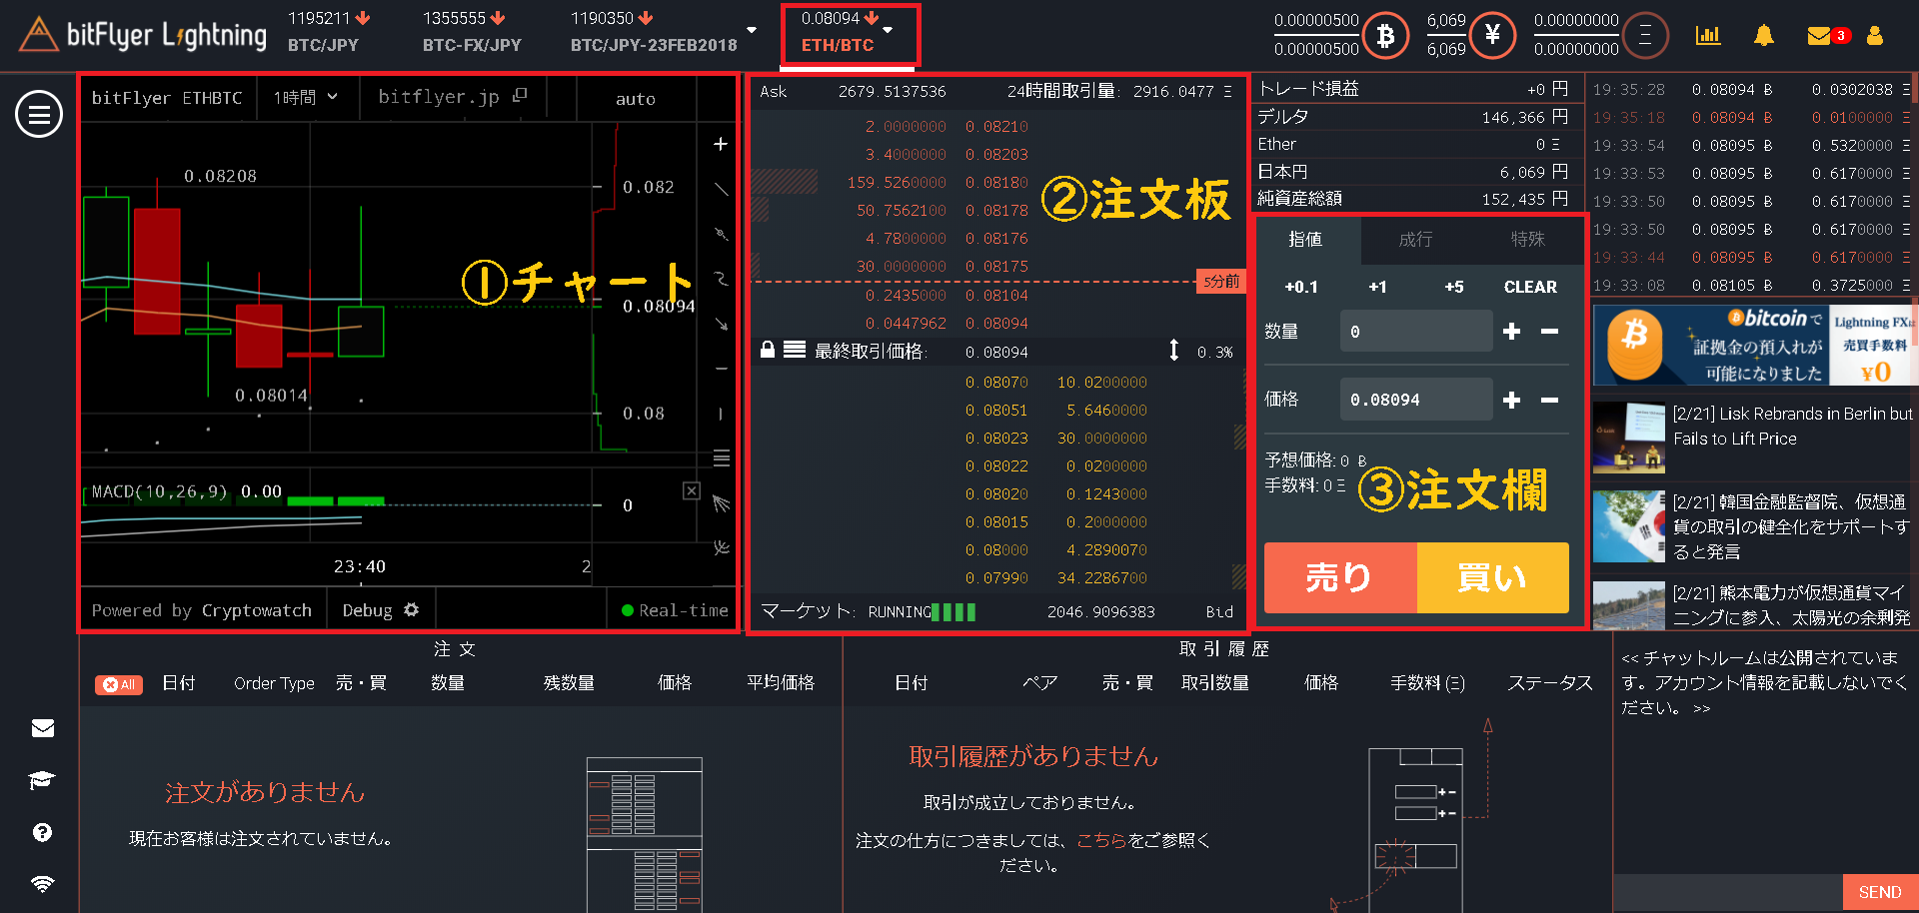The height and width of the screenshot is (913, 1919).
Task: Select the trend line drawing tool
Action: (x=720, y=189)
